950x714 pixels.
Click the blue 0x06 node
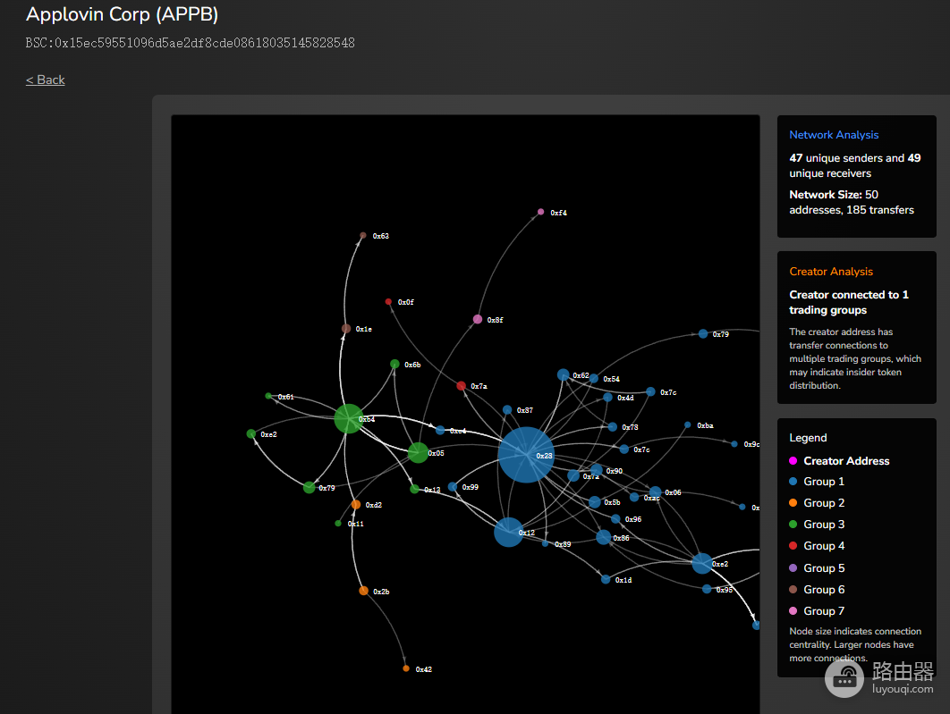coord(655,491)
